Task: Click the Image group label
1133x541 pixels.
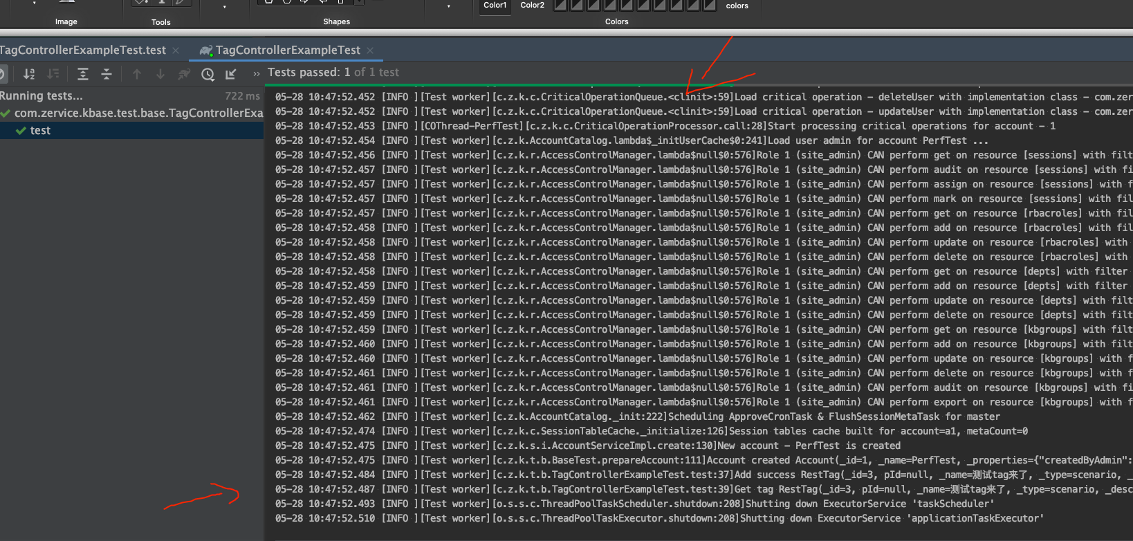Action: pos(66,21)
